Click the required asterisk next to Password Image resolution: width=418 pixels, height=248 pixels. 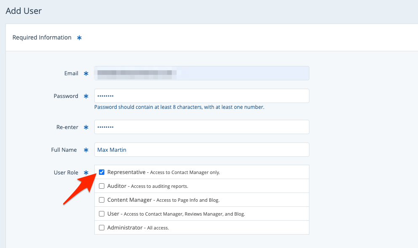click(x=86, y=96)
